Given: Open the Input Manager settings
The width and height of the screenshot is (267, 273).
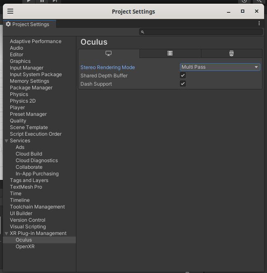Looking at the screenshot, I should point(26,68).
